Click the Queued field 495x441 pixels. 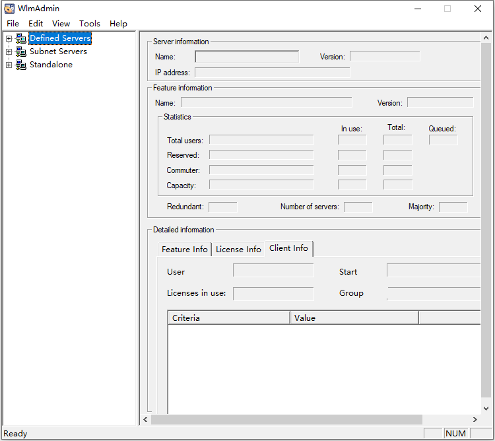(444, 140)
